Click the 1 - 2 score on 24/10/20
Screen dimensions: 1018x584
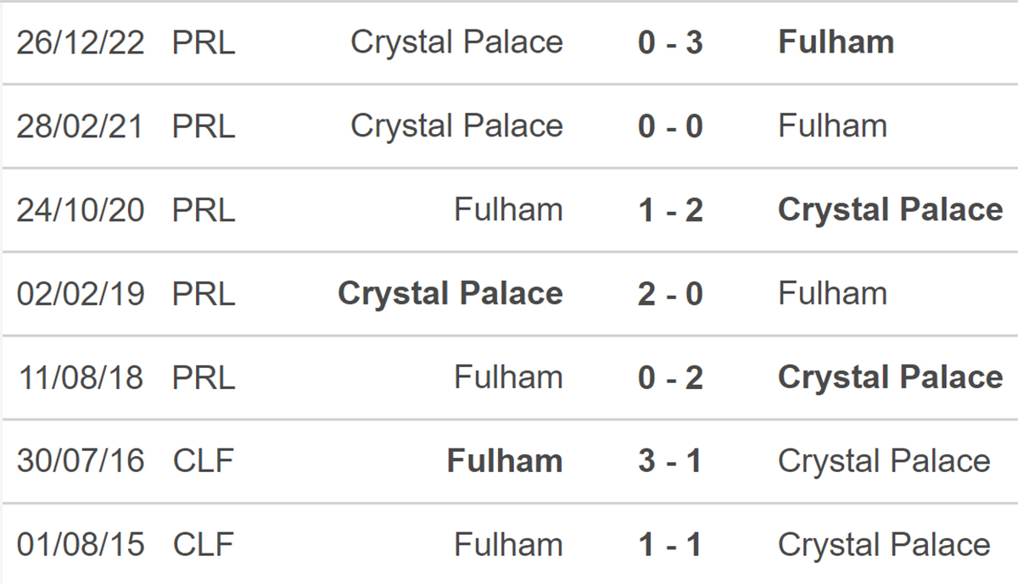tap(670, 210)
